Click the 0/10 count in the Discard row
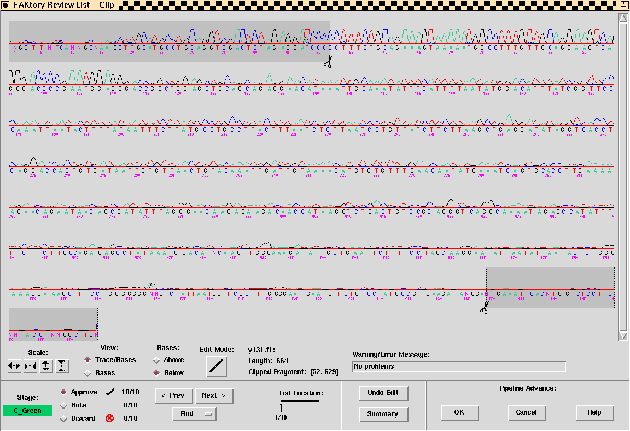Image resolution: width=630 pixels, height=431 pixels. 131,418
